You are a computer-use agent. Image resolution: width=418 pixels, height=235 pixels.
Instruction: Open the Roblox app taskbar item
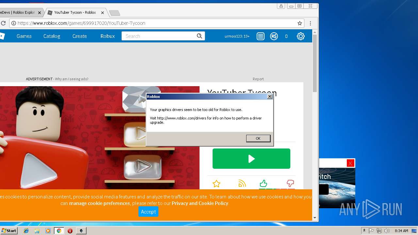point(81,231)
